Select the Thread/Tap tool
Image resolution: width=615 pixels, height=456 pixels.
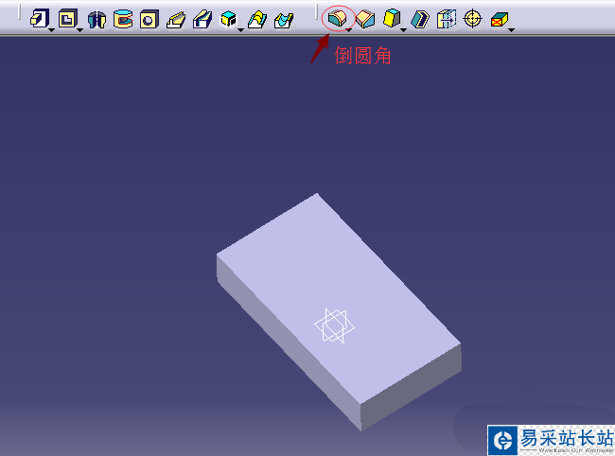473,18
